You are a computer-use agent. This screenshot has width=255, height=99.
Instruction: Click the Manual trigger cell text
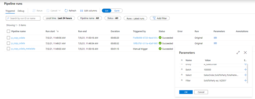coord(140,49)
